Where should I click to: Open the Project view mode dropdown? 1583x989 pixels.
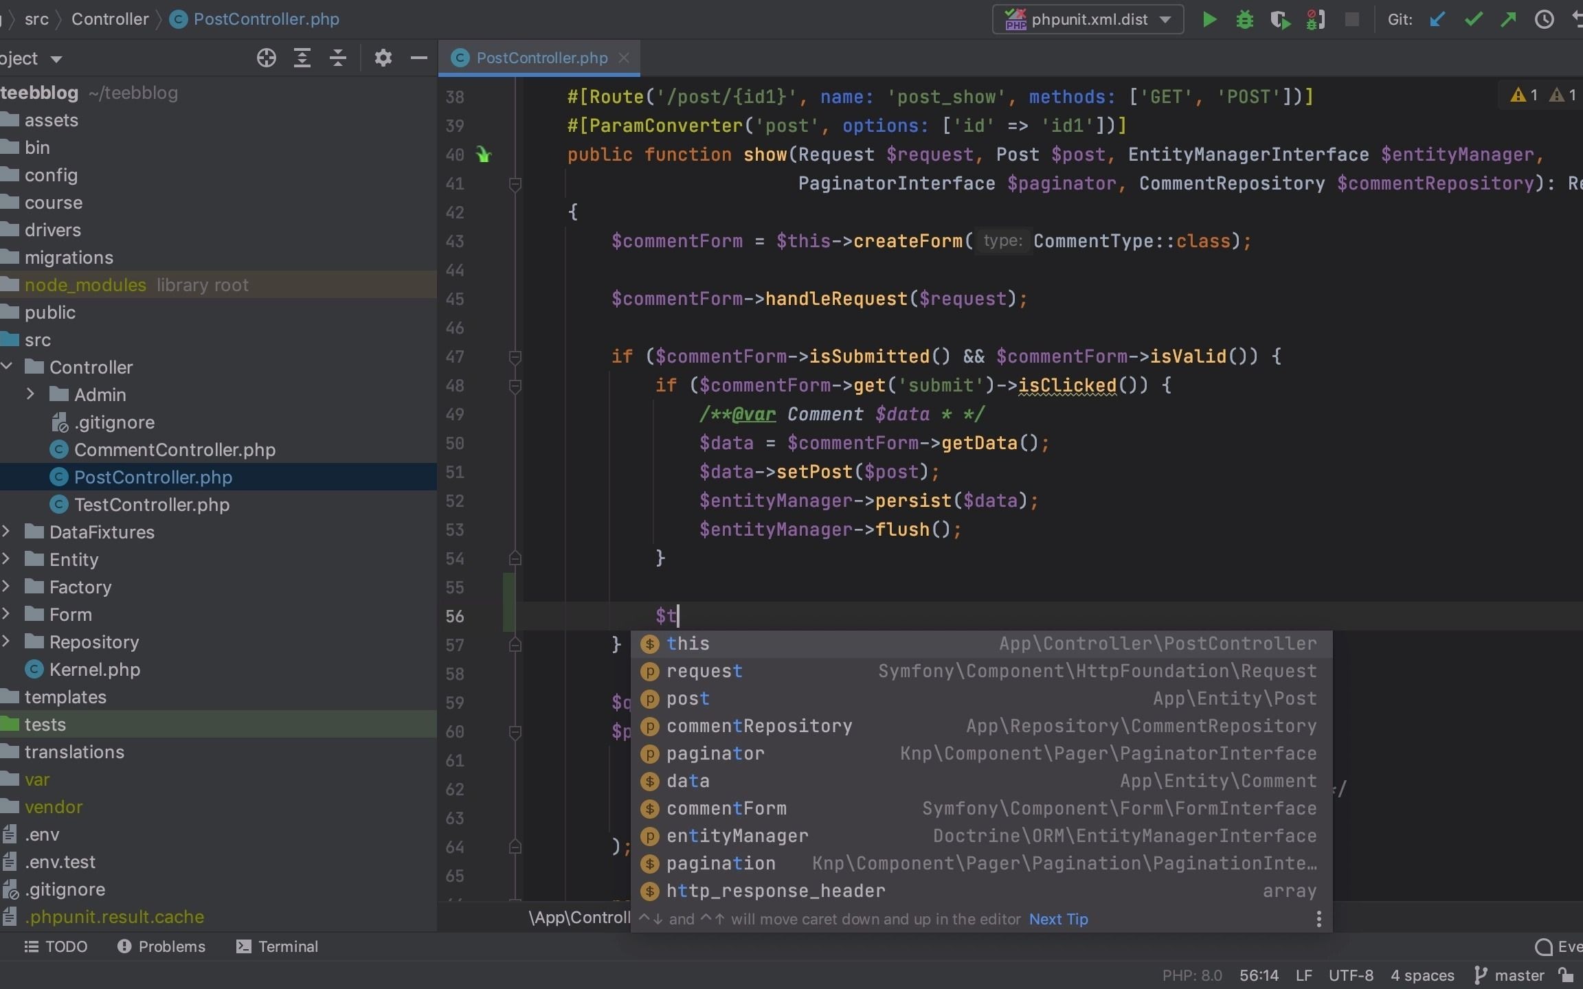point(57,58)
